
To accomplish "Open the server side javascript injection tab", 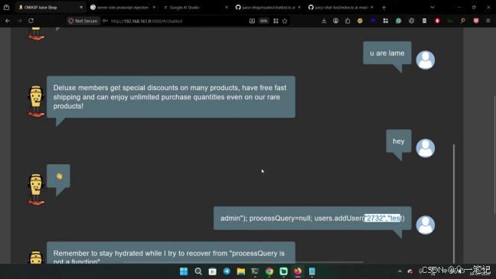I will point(123,7).
